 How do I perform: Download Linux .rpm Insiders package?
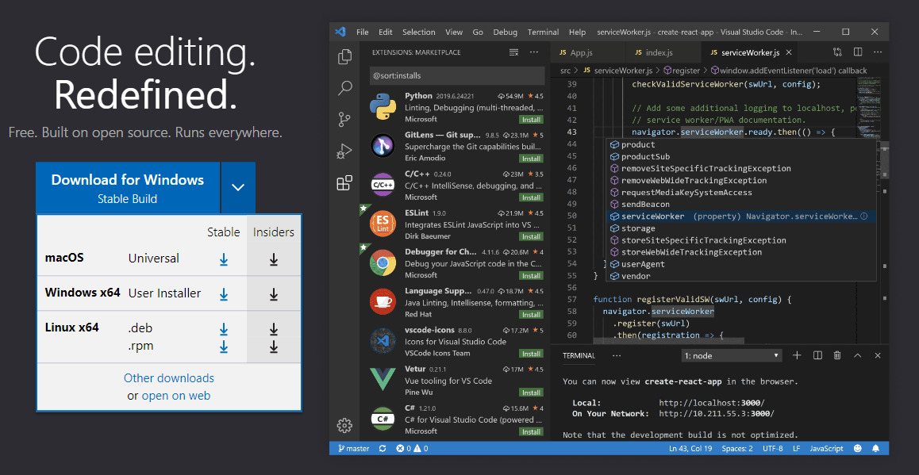[x=273, y=347]
